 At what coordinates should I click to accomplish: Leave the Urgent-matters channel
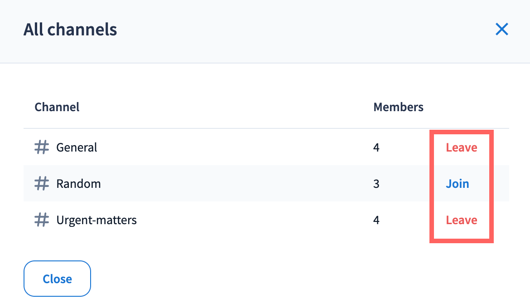[x=461, y=220]
